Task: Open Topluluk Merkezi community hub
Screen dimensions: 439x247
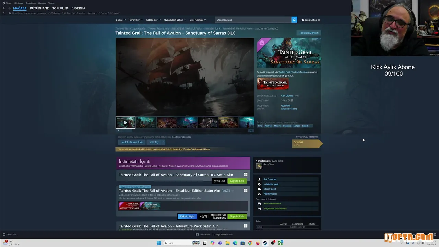Action: tap(309, 33)
